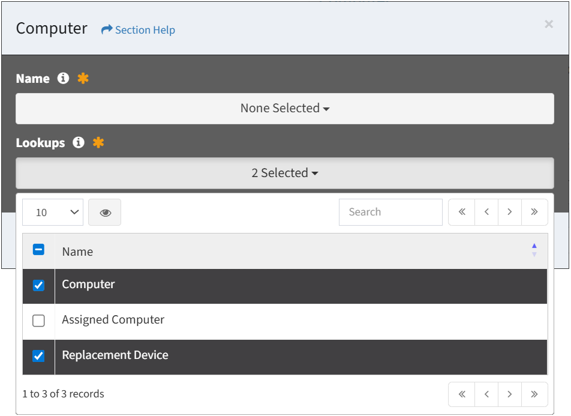The image size is (571, 416).
Task: Toggle the select-all header checkbox
Action: pos(38,250)
